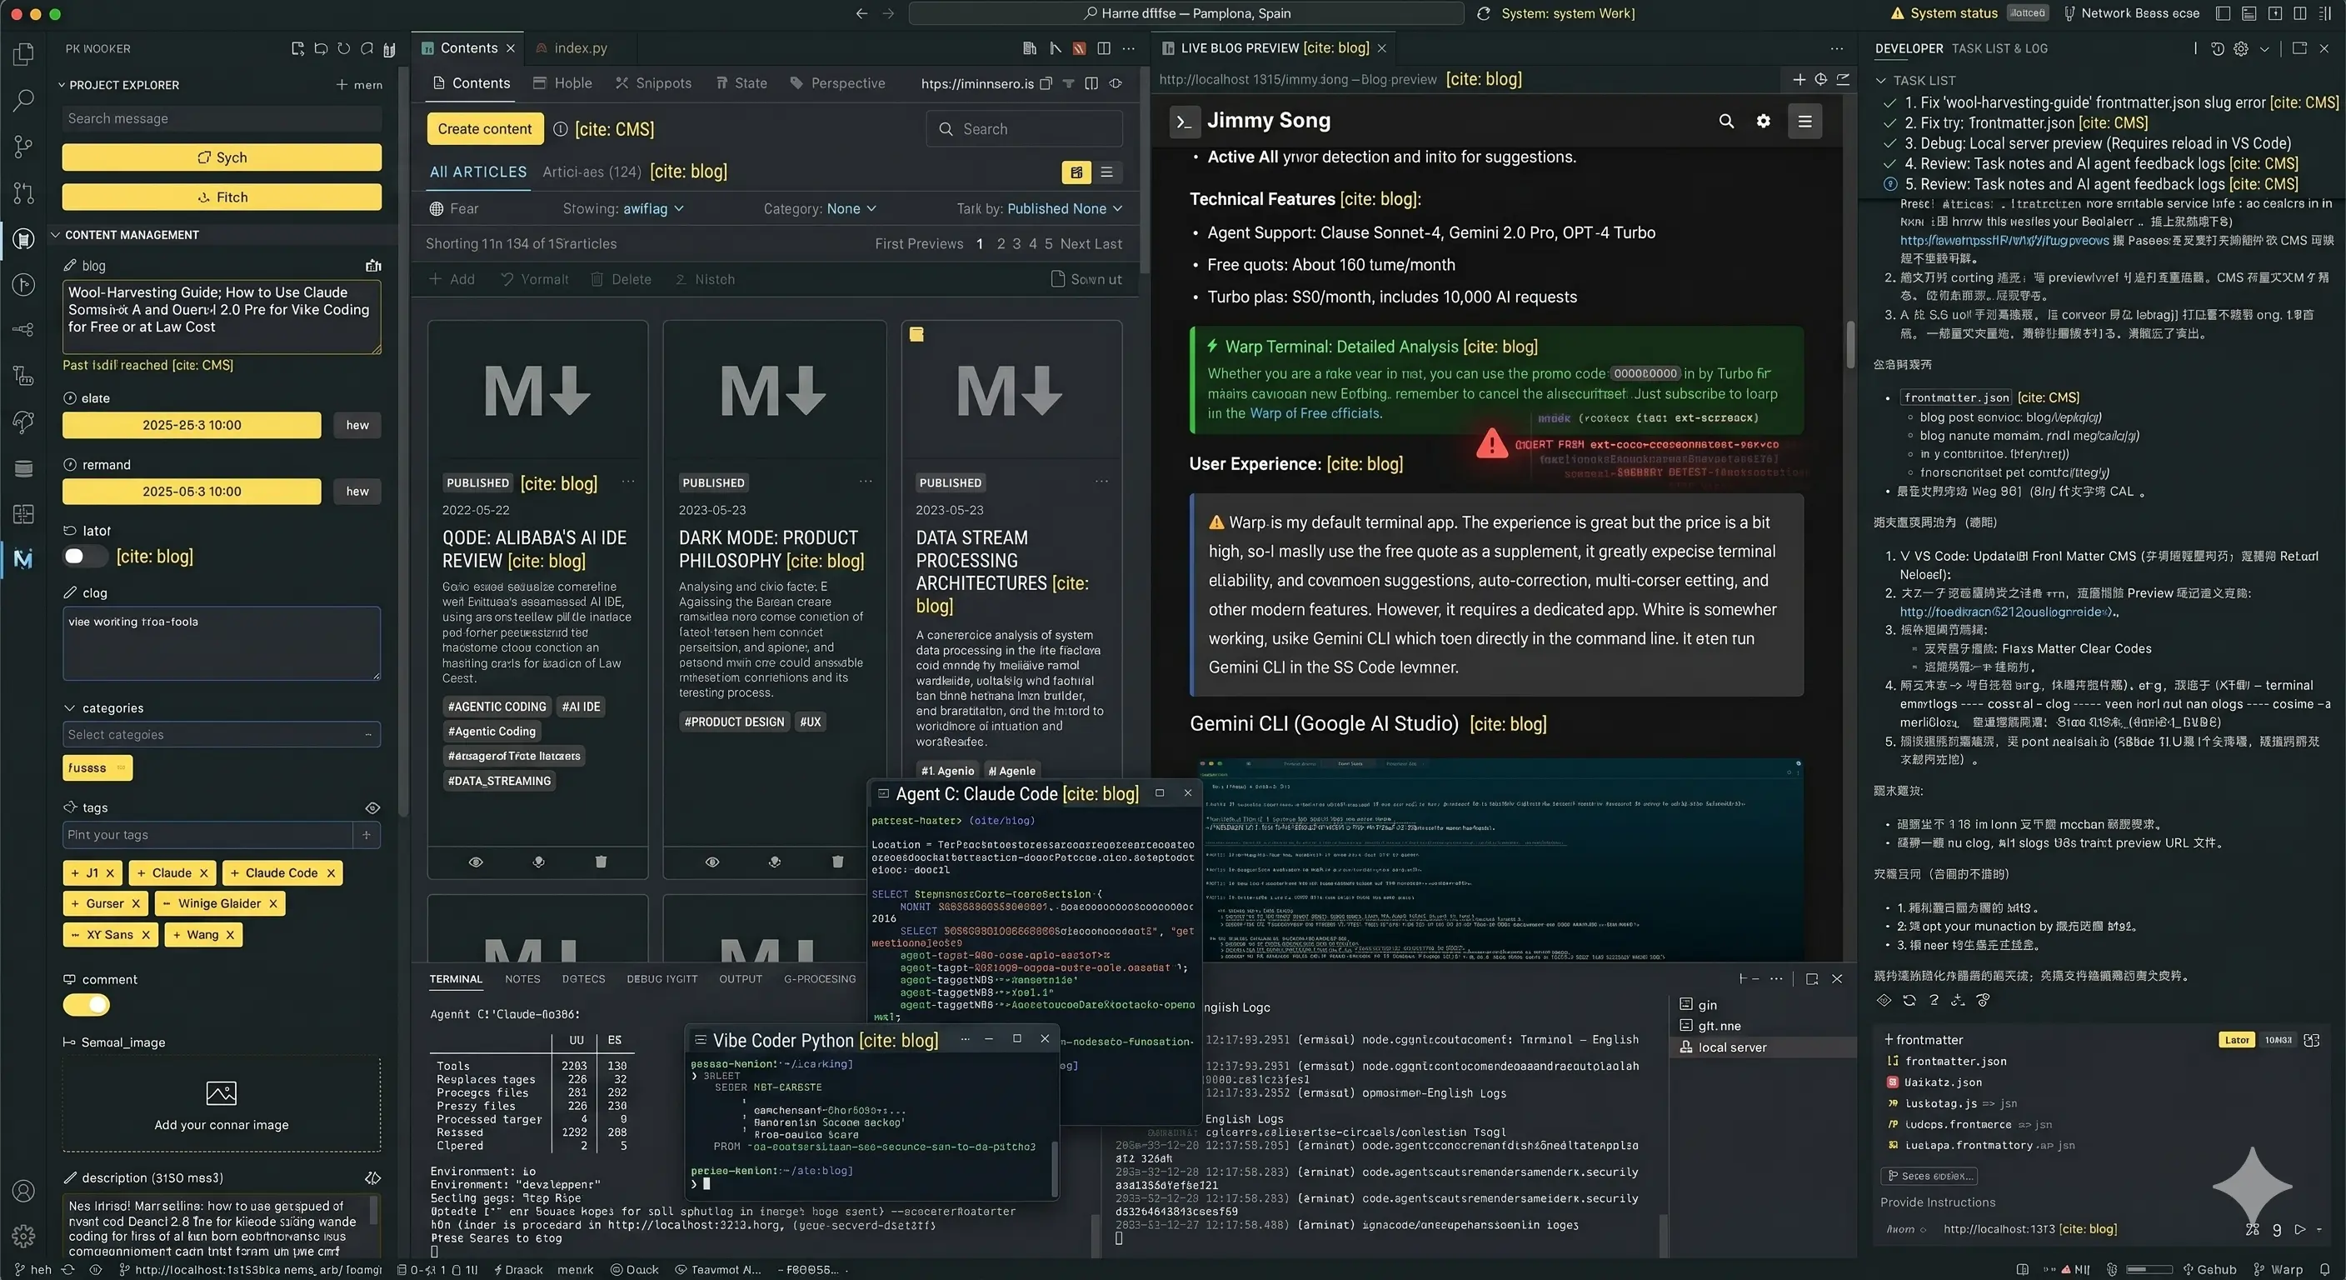Image resolution: width=2346 pixels, height=1280 pixels.
Task: Switch to NOTES tab in bottom panel
Action: (522, 978)
